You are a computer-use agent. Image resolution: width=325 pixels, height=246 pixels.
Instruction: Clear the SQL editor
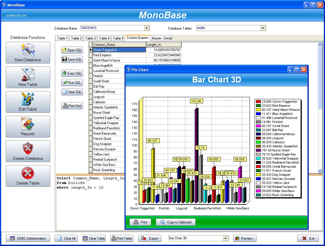coord(72,92)
